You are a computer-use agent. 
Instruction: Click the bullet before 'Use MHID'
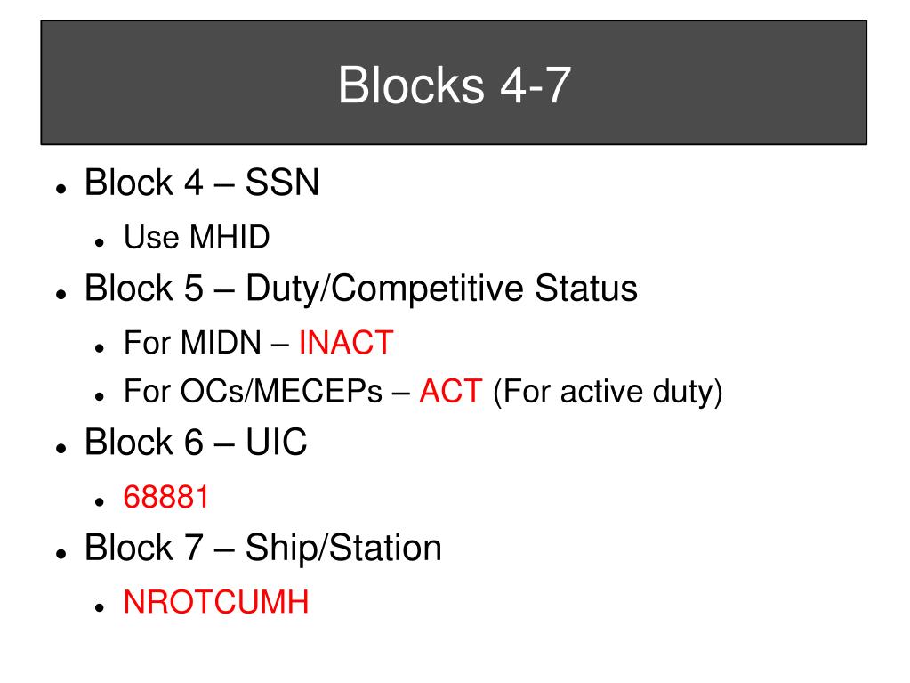tap(100, 242)
